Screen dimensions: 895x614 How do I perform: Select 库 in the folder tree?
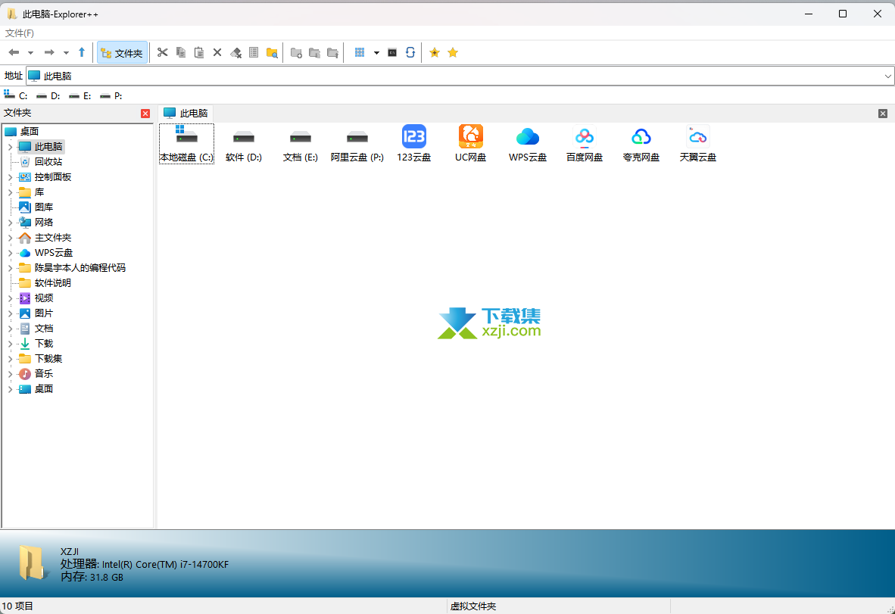(39, 192)
